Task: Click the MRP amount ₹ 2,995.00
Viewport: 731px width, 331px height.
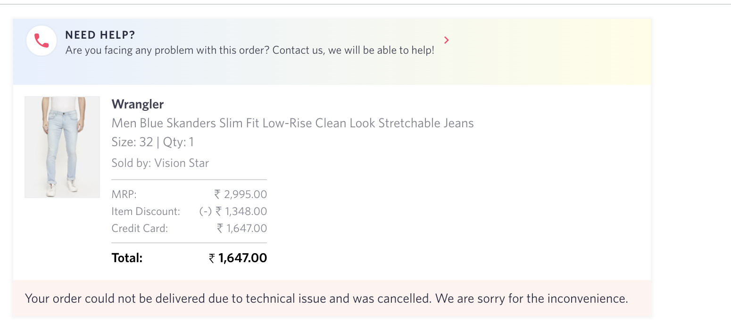Action: click(x=241, y=194)
